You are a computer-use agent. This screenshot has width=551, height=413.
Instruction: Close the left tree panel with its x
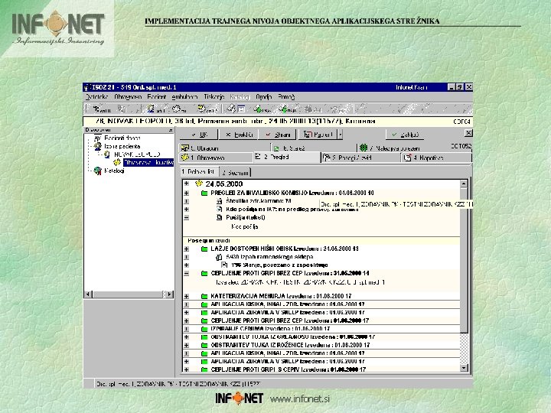coord(171,130)
